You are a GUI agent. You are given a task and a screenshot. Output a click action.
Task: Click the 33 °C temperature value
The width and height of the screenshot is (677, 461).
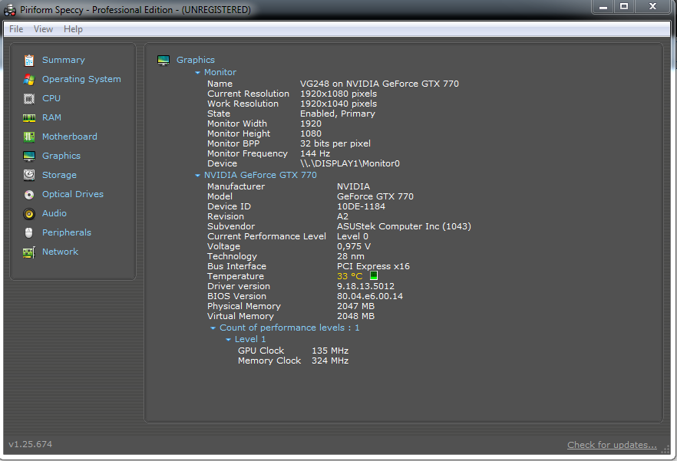click(x=349, y=276)
